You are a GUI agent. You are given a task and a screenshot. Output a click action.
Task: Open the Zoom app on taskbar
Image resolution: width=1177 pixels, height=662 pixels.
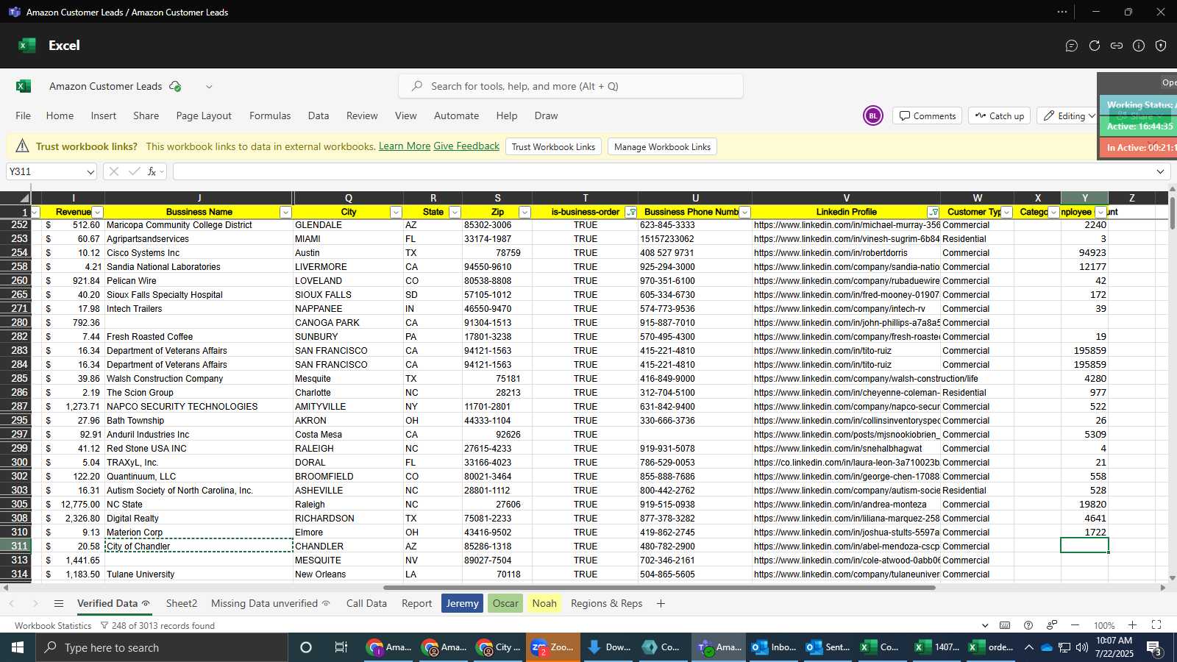click(552, 647)
